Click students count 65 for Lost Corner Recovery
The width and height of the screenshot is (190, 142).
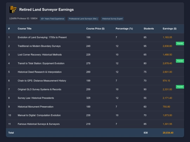click(x=145, y=55)
